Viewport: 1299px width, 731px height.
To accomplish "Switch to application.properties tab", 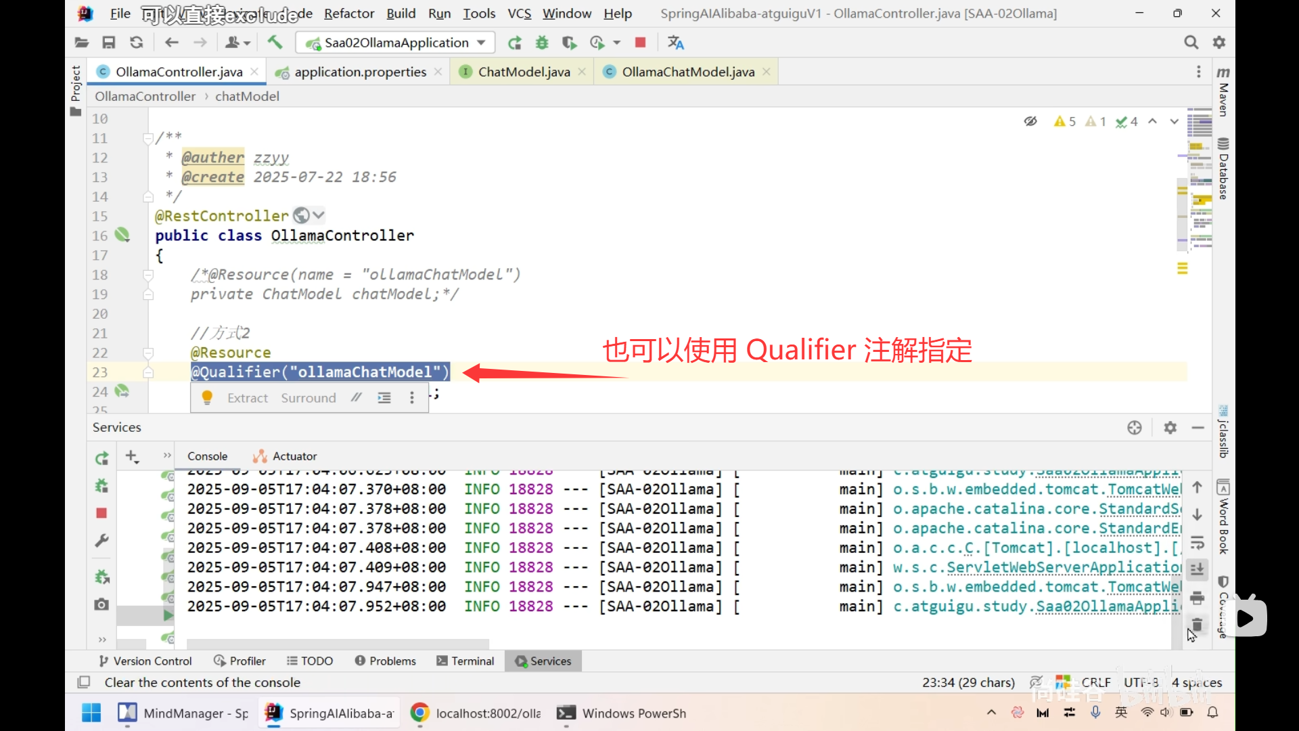I will pyautogui.click(x=359, y=72).
